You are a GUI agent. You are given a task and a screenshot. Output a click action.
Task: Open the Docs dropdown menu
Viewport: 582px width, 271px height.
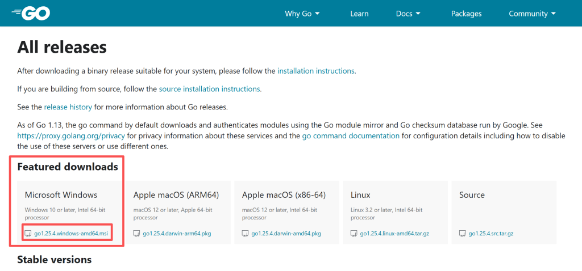(x=408, y=14)
